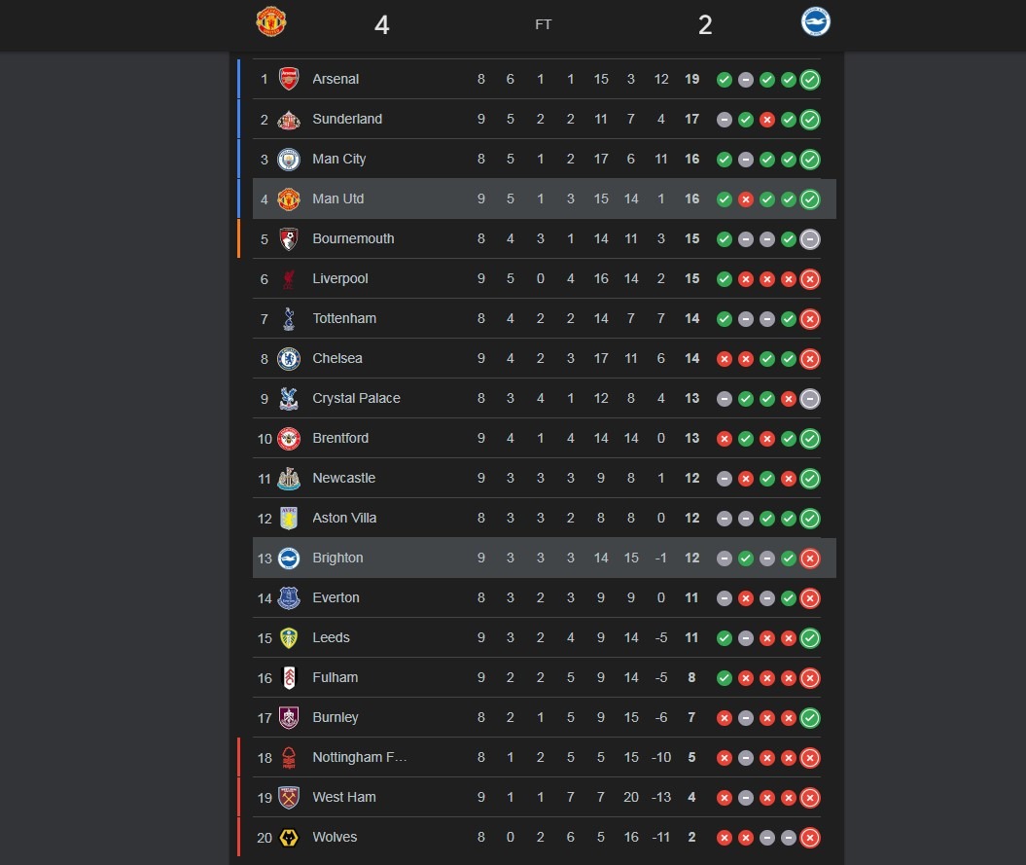Click the West Ham club badge
Image resolution: width=1026 pixels, height=865 pixels.
(289, 797)
